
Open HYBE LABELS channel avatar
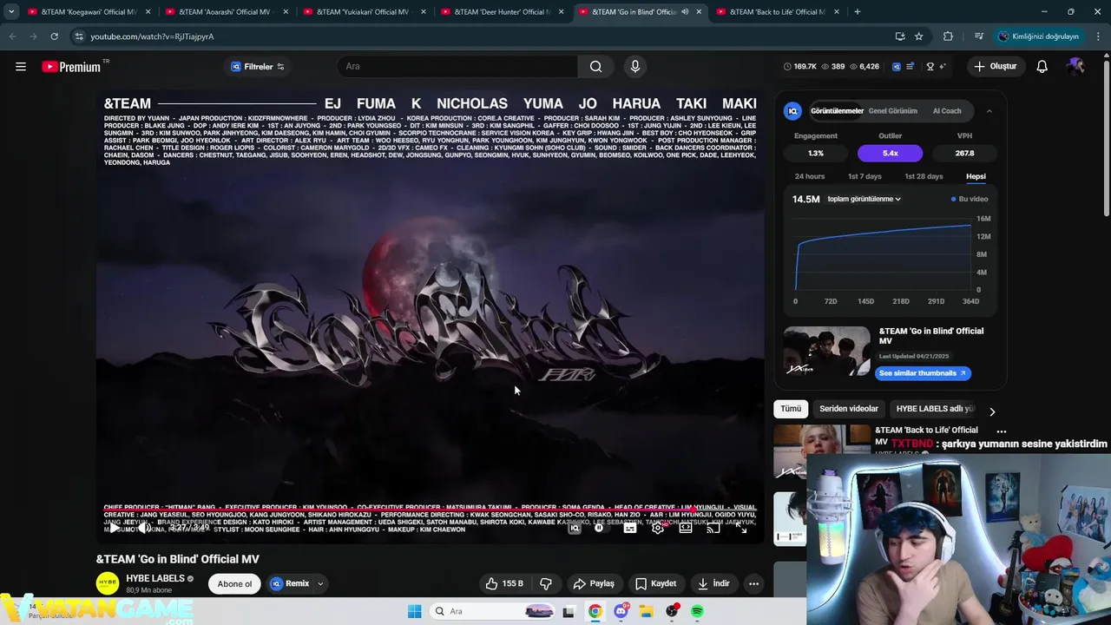(108, 583)
